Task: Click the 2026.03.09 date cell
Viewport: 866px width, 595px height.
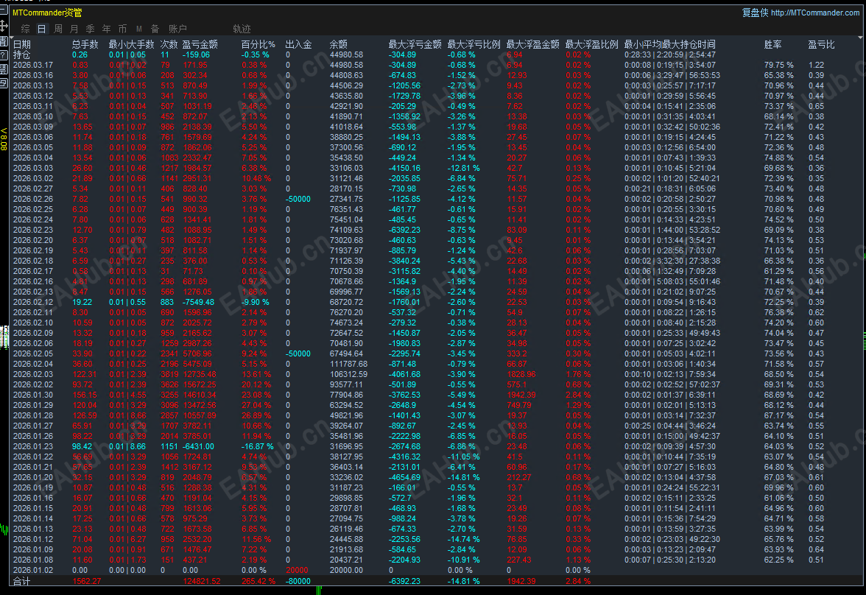Action: pos(33,127)
